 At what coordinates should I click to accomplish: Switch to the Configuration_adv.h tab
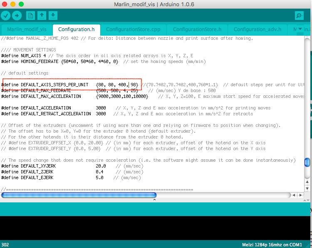pos(257,29)
